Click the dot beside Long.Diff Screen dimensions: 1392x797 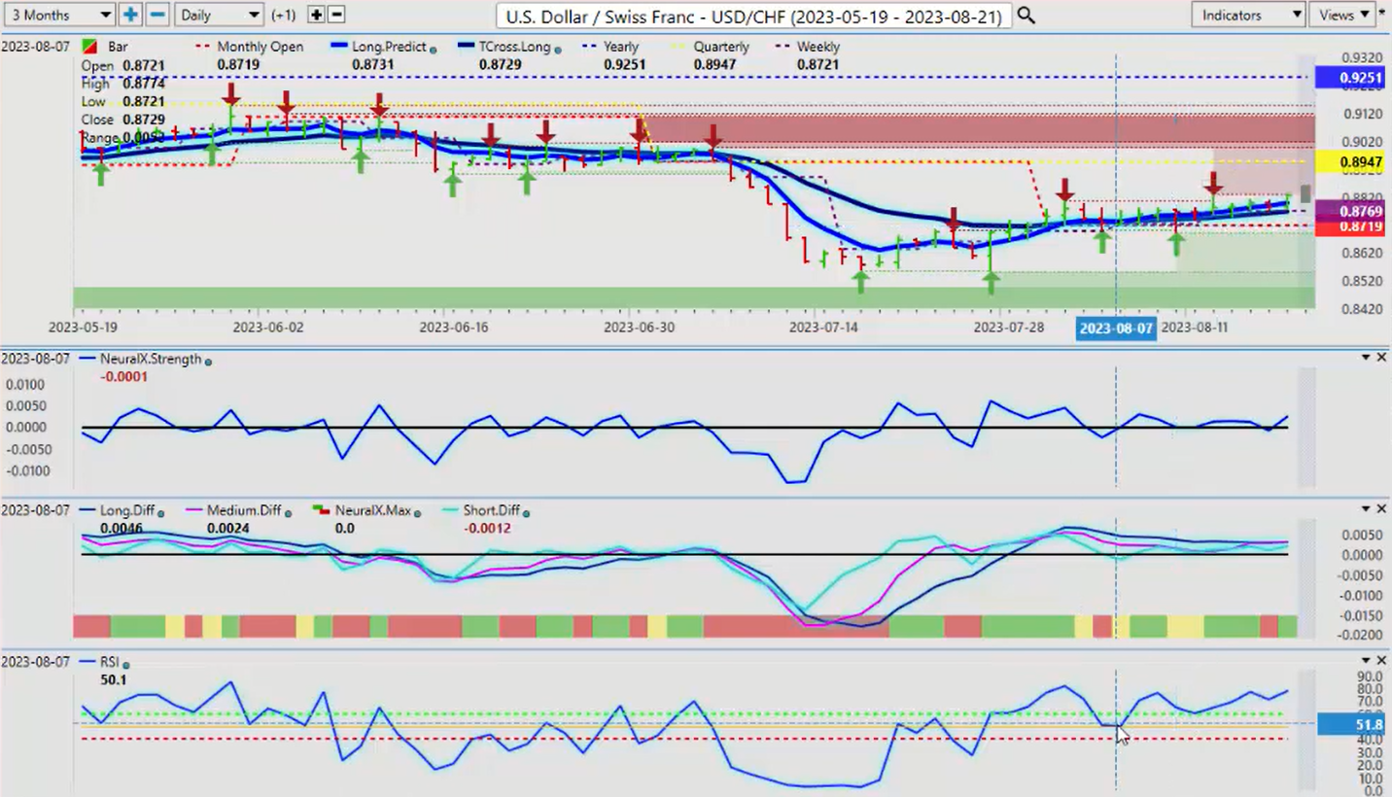[160, 512]
